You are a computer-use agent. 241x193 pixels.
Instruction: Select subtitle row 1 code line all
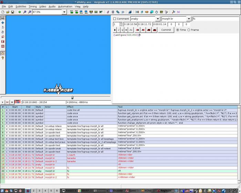click(x=119, y=110)
